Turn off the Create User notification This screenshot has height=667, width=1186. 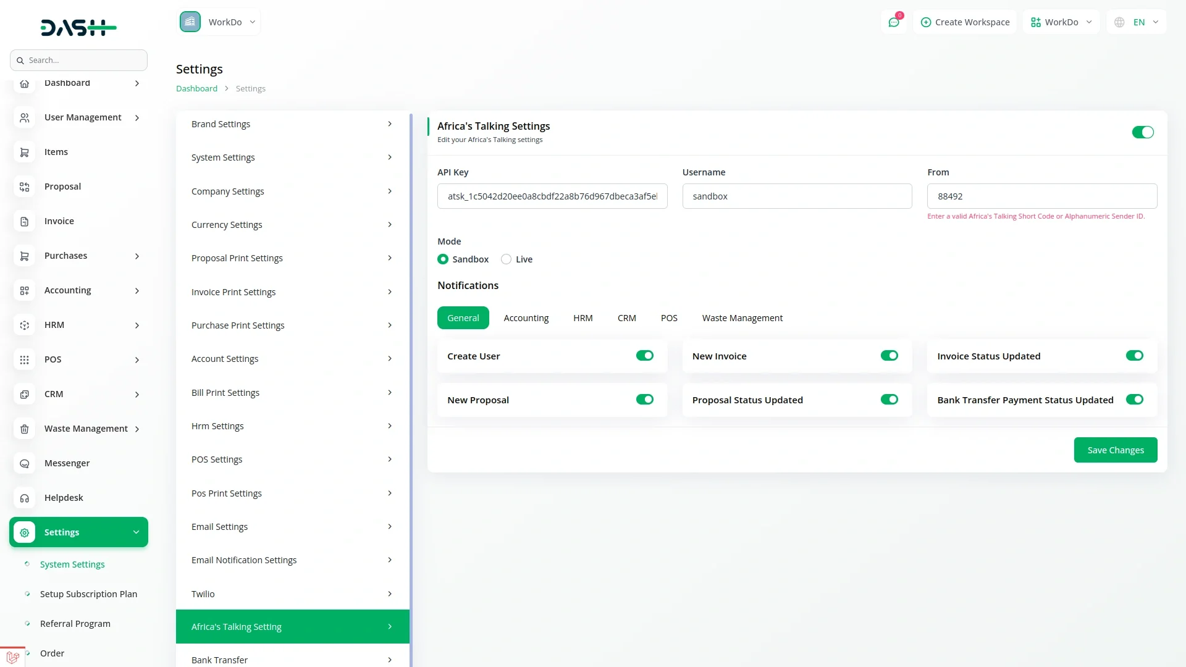pyautogui.click(x=644, y=356)
